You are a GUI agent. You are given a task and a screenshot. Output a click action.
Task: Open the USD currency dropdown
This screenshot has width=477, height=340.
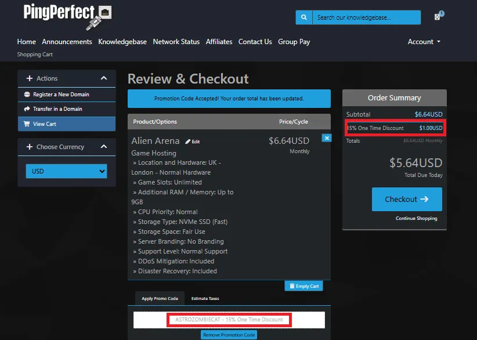coord(66,171)
